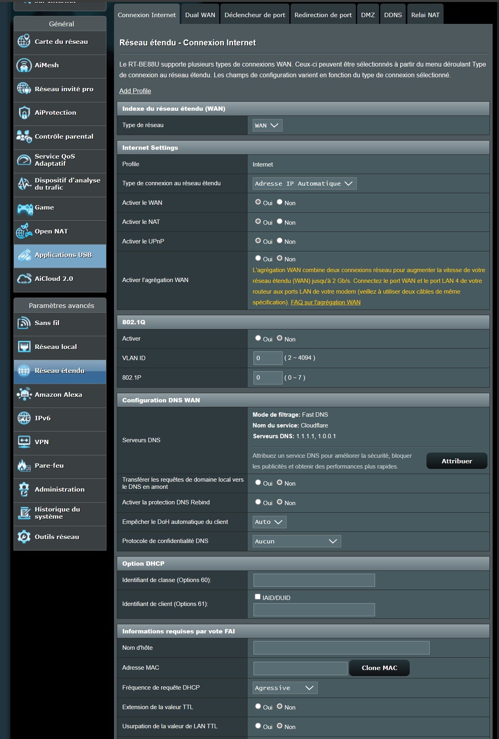Open the Administration gear icon
This screenshot has width=499, height=739.
point(24,489)
